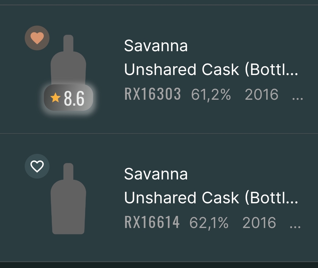Click the gold star in the rating badge
318x268 pixels.
point(55,98)
